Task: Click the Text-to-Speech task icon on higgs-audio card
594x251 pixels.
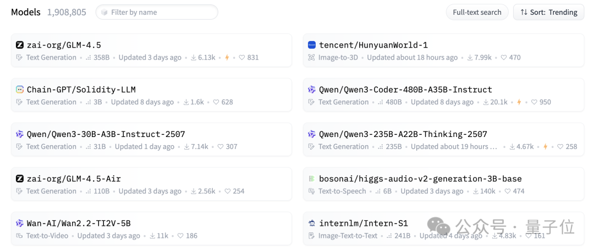Action: click(312, 191)
